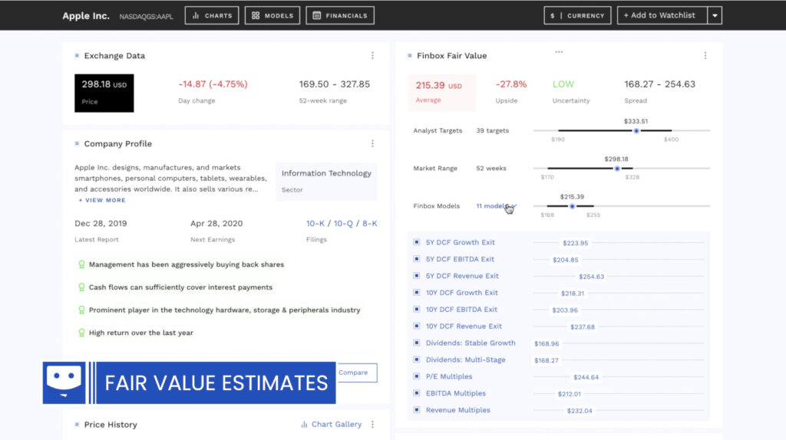
Task: Click Finbox Models slider marker at $215.39
Action: tap(572, 206)
